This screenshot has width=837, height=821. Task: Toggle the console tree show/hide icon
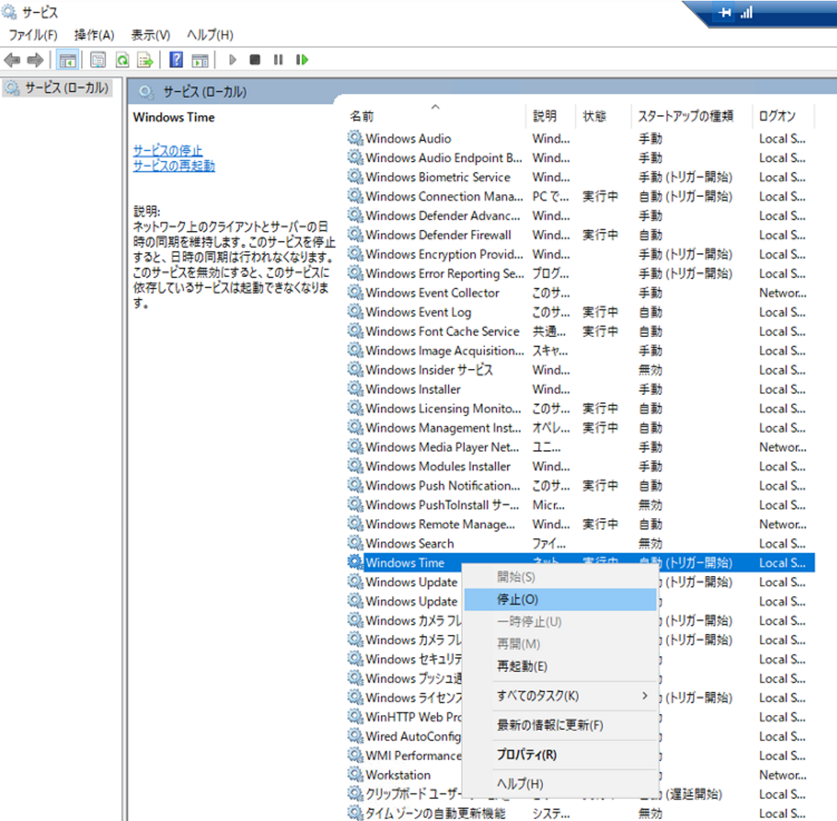(x=68, y=59)
